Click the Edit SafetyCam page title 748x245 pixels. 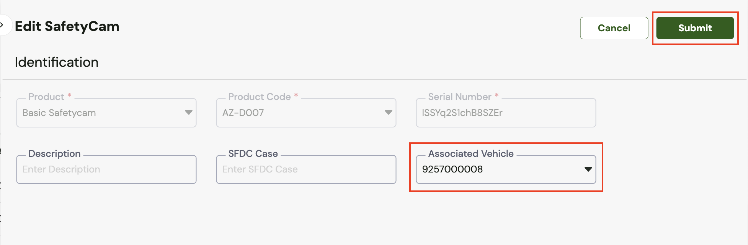click(x=67, y=26)
